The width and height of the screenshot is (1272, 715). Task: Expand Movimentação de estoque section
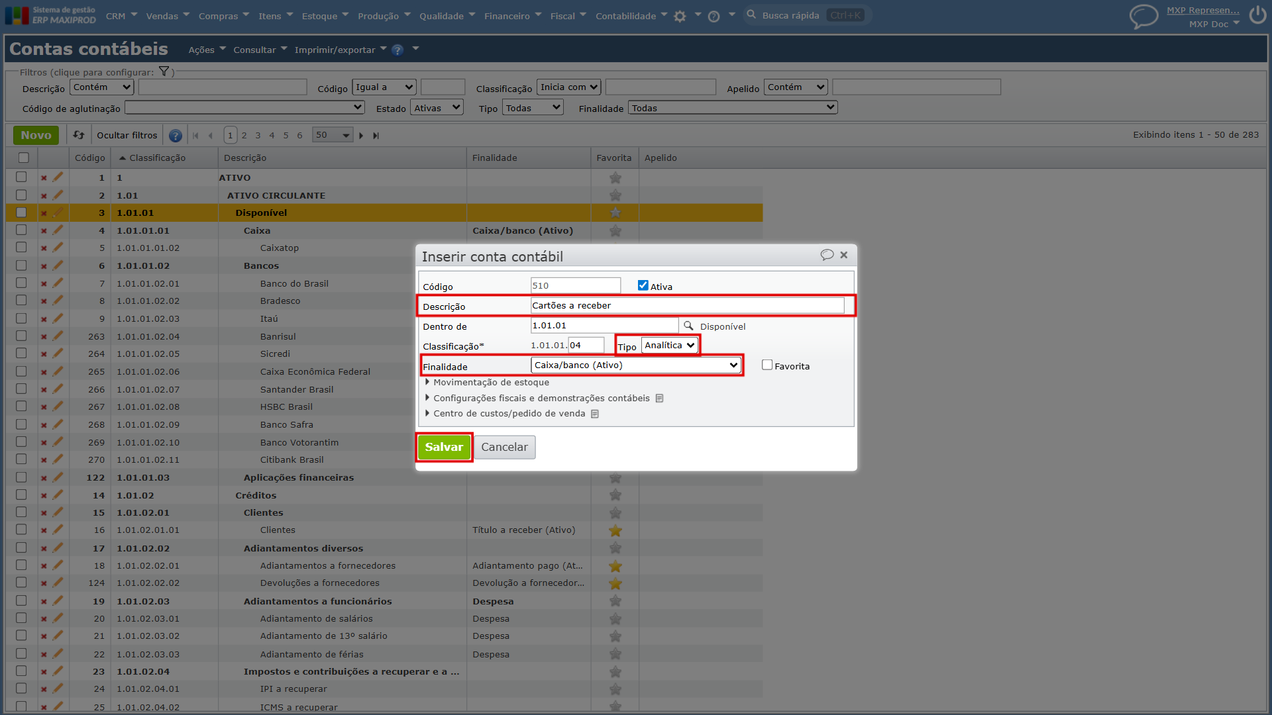[487, 383]
